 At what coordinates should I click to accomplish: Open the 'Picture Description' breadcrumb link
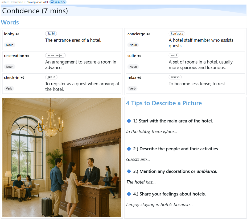tap(11, 2)
